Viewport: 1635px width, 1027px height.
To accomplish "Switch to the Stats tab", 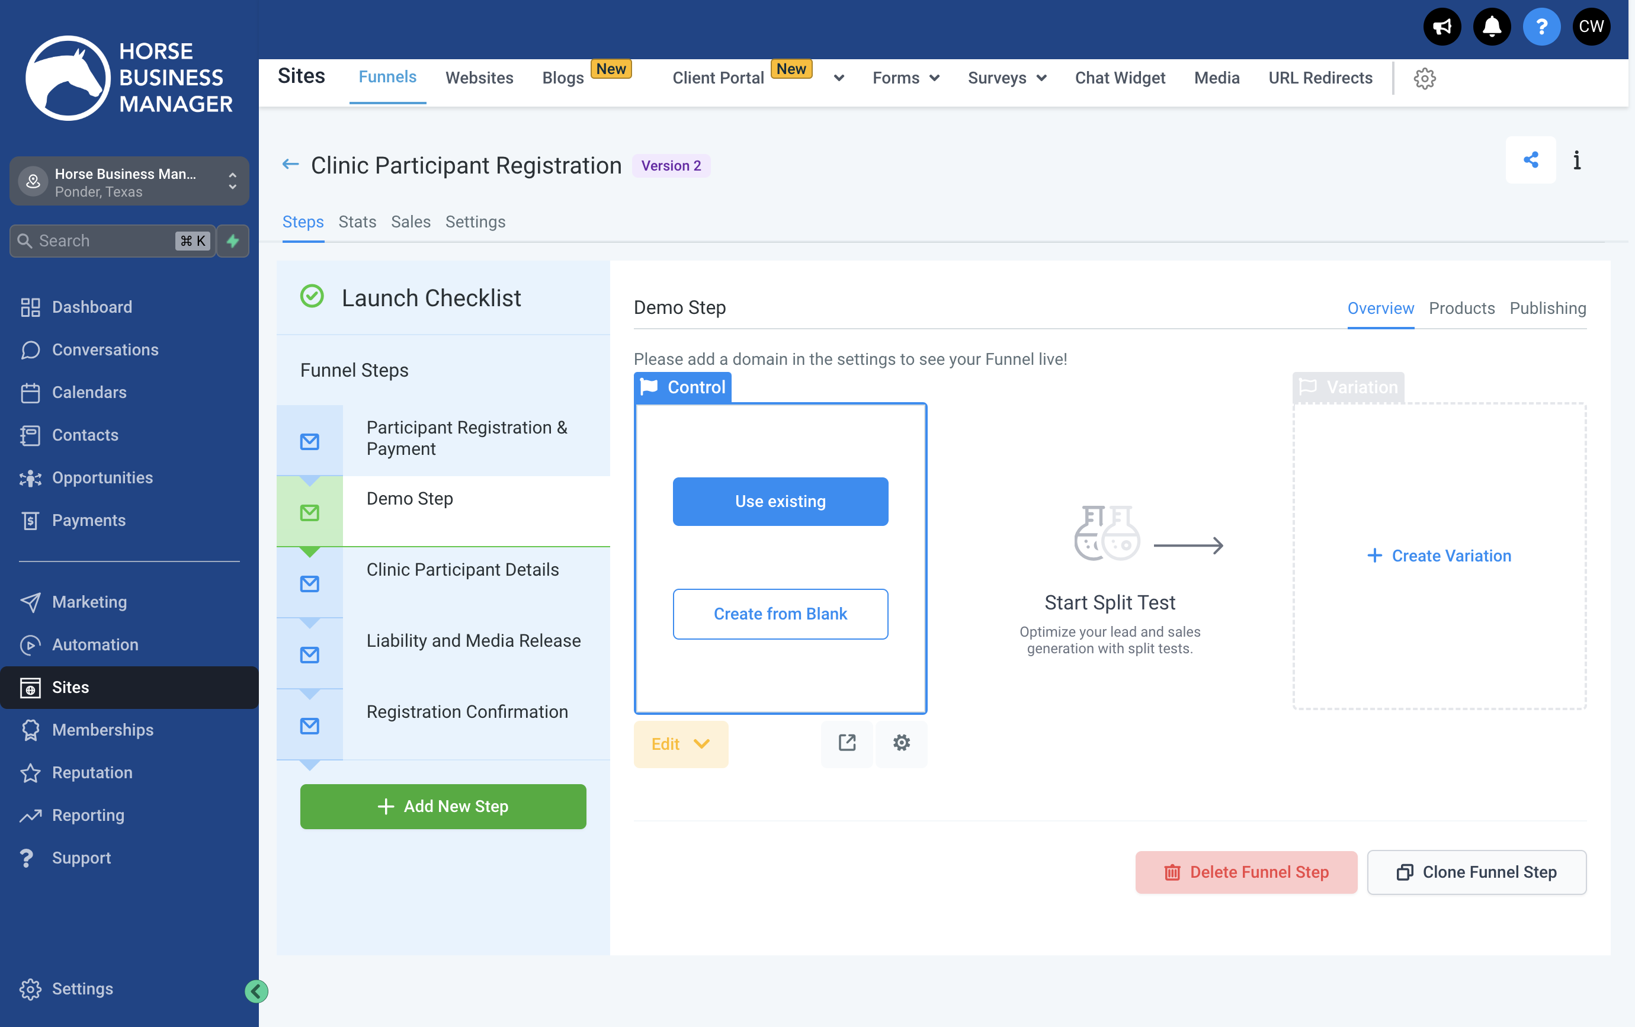I will 357,222.
